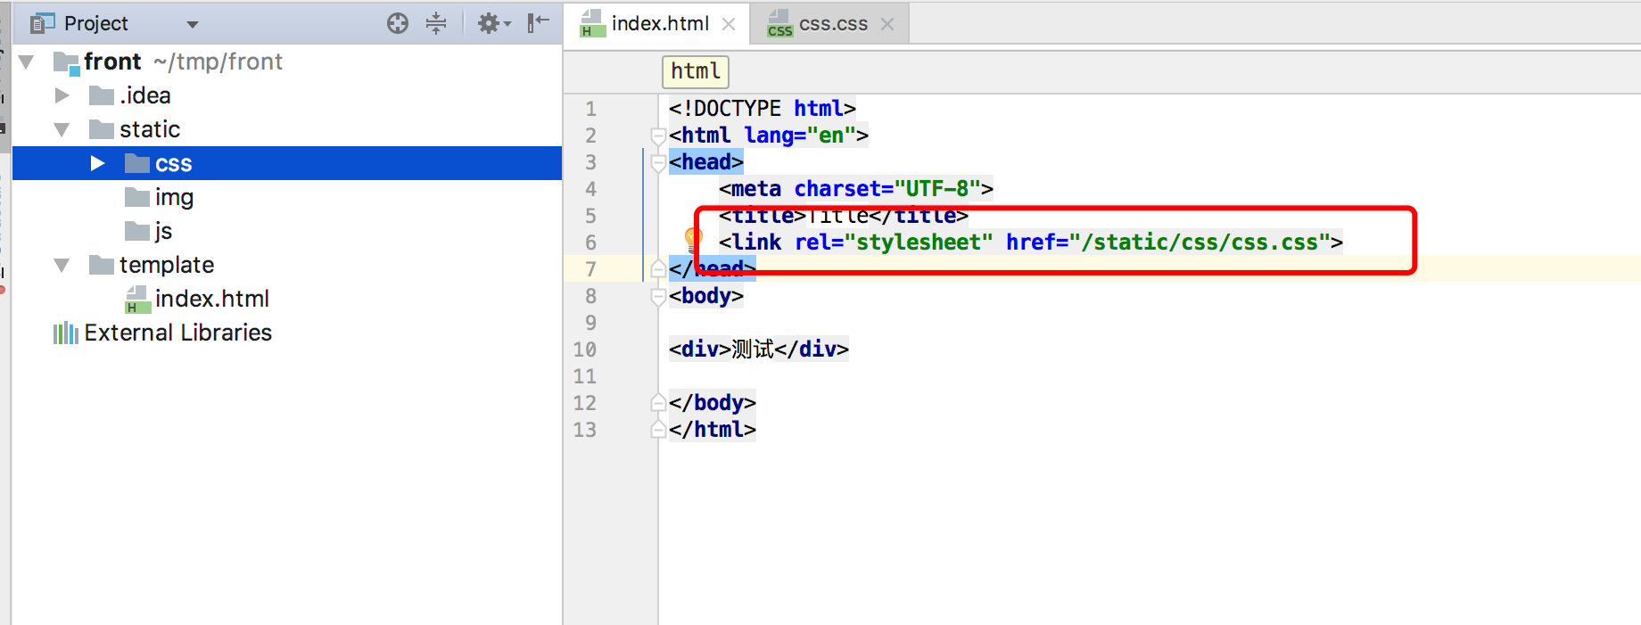This screenshot has height=625, width=1641.
Task: Click the href "/static/css/css.css" value
Action: (x=1200, y=243)
